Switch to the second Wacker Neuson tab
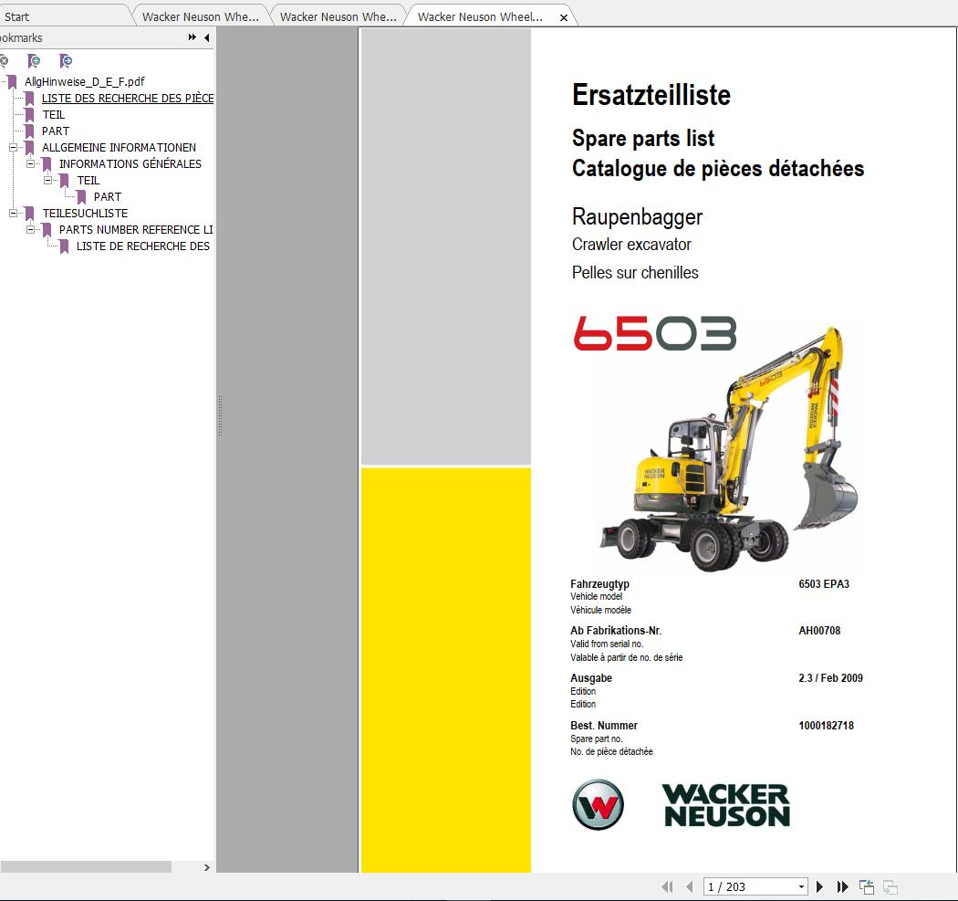Image resolution: width=958 pixels, height=901 pixels. click(x=338, y=16)
